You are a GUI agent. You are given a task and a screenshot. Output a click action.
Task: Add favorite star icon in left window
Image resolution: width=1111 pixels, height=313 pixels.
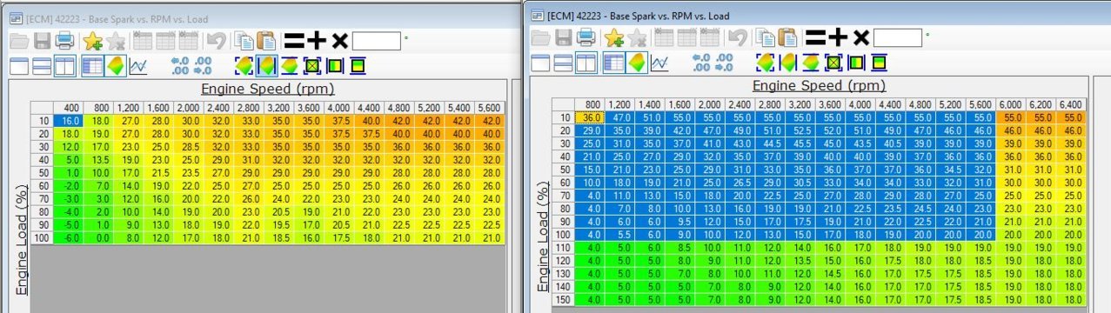tap(92, 40)
